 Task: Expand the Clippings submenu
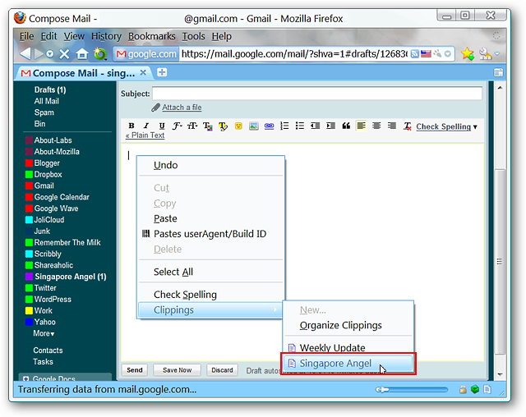(210, 309)
